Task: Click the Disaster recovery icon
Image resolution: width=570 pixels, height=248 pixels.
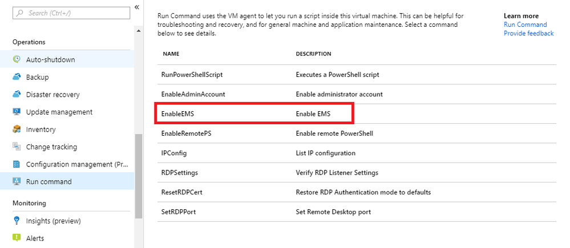Action: 17,95
